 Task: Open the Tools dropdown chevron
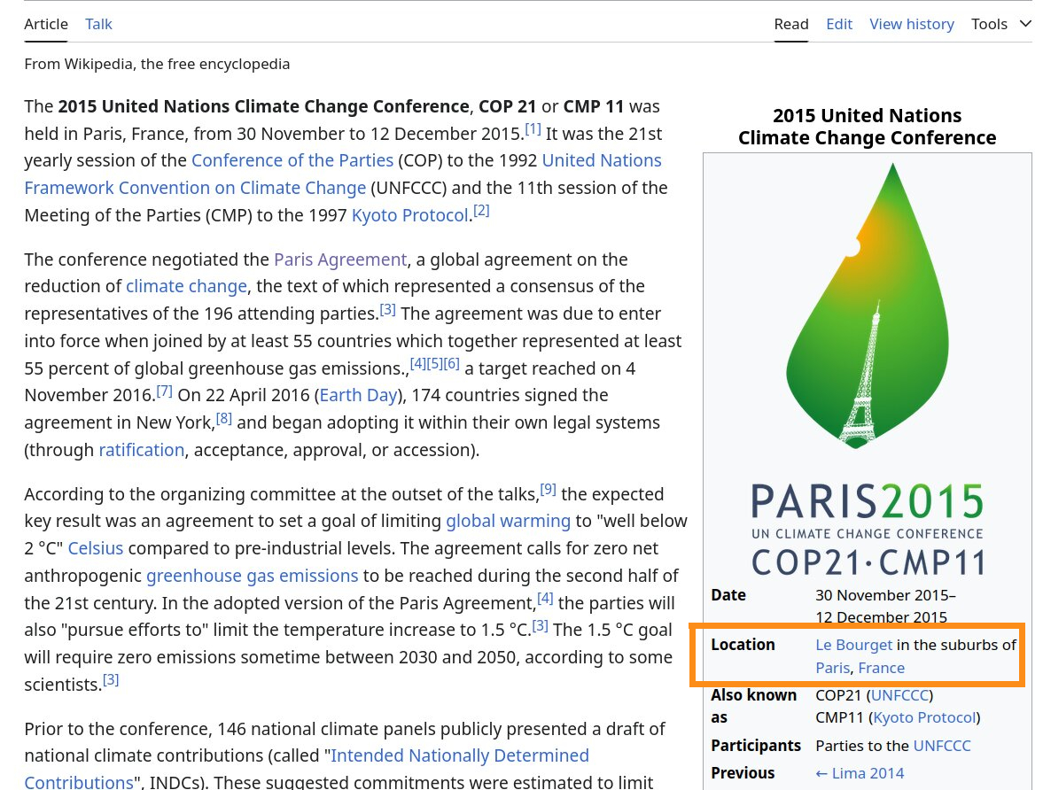(1025, 23)
